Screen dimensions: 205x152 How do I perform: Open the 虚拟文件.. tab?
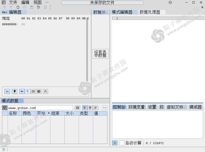[x=176, y=107]
